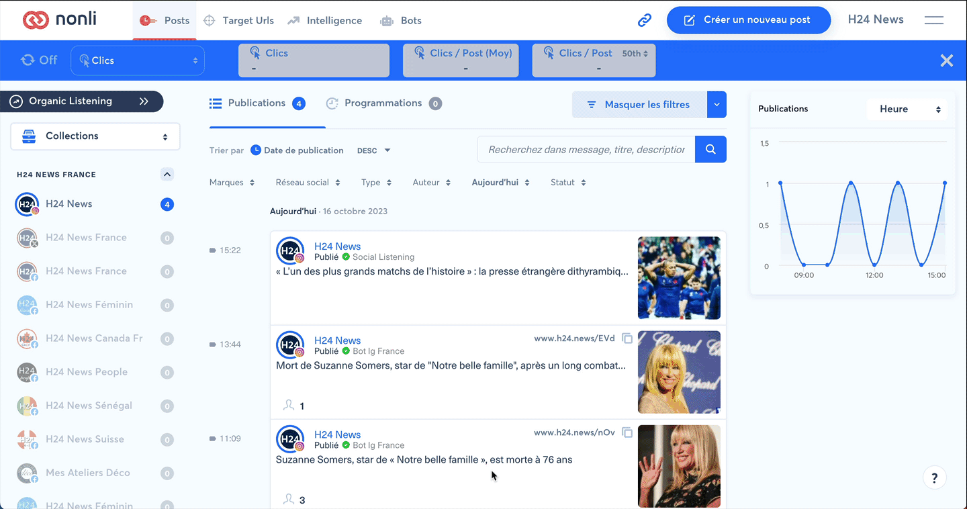This screenshot has width=967, height=509.
Task: Open the Statut filter
Action: click(568, 183)
